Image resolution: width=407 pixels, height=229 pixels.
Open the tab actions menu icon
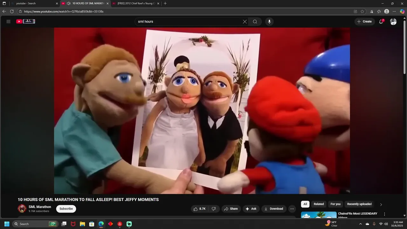tap(4, 3)
